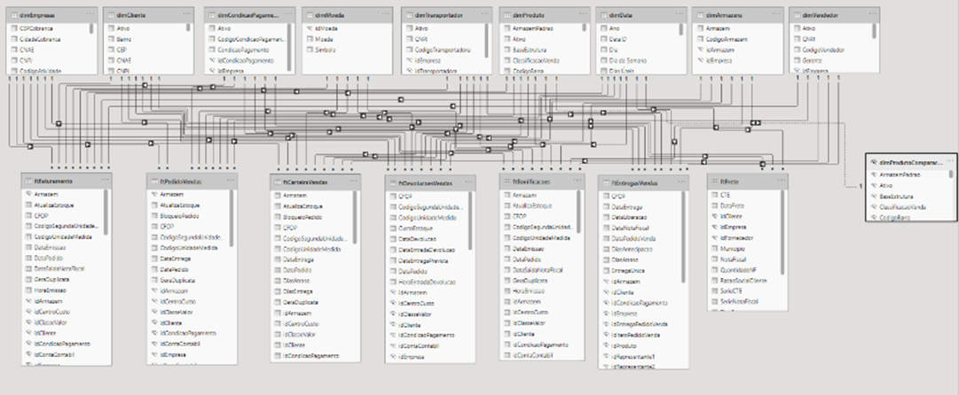Open more options on dimVendedor table
Image resolution: width=959 pixels, height=395 pixels.
[x=872, y=15]
